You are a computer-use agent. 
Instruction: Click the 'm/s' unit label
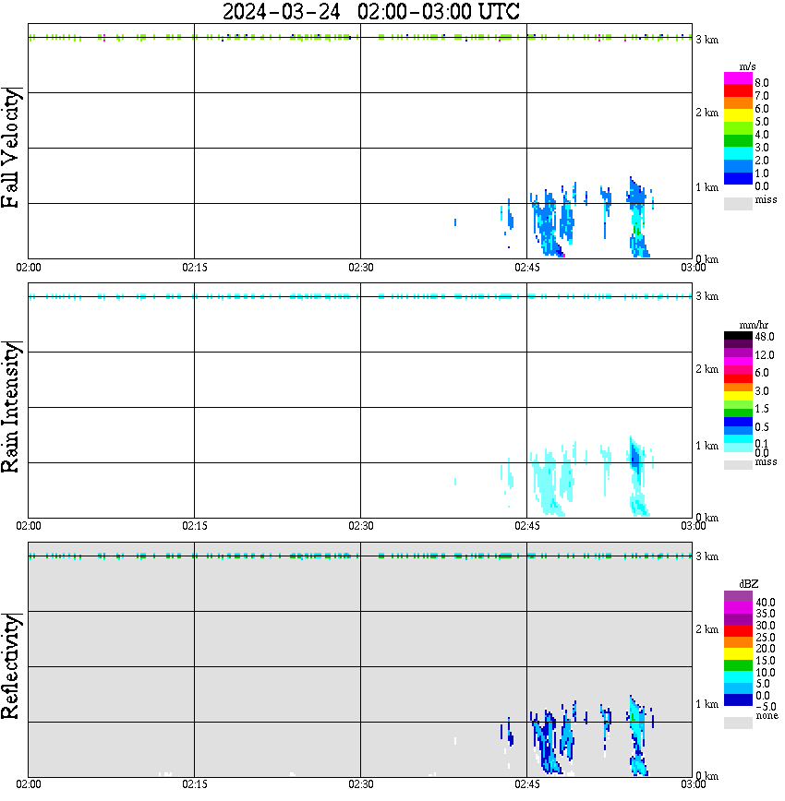pyautogui.click(x=747, y=66)
